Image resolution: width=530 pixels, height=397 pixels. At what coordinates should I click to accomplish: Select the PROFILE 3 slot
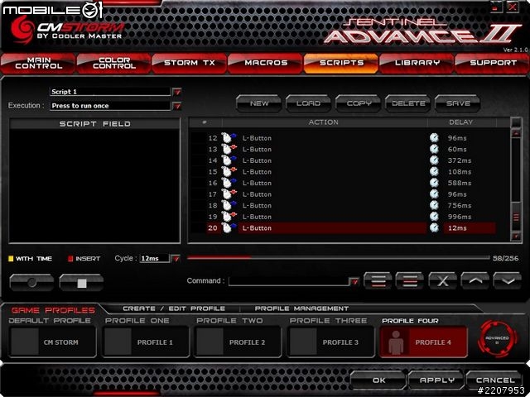331,342
